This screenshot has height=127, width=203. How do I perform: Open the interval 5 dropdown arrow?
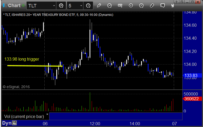(x=81, y=6)
